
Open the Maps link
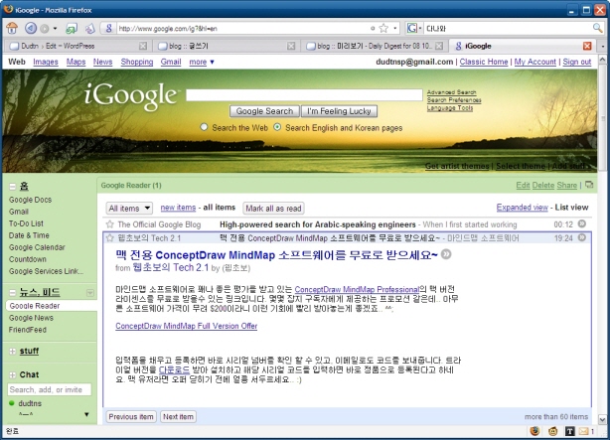tap(76, 62)
